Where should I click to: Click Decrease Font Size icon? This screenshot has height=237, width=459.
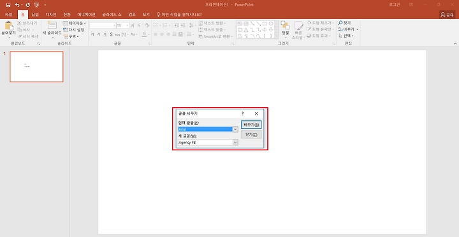coord(139,25)
